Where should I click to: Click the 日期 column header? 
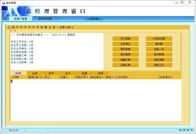coord(20,77)
